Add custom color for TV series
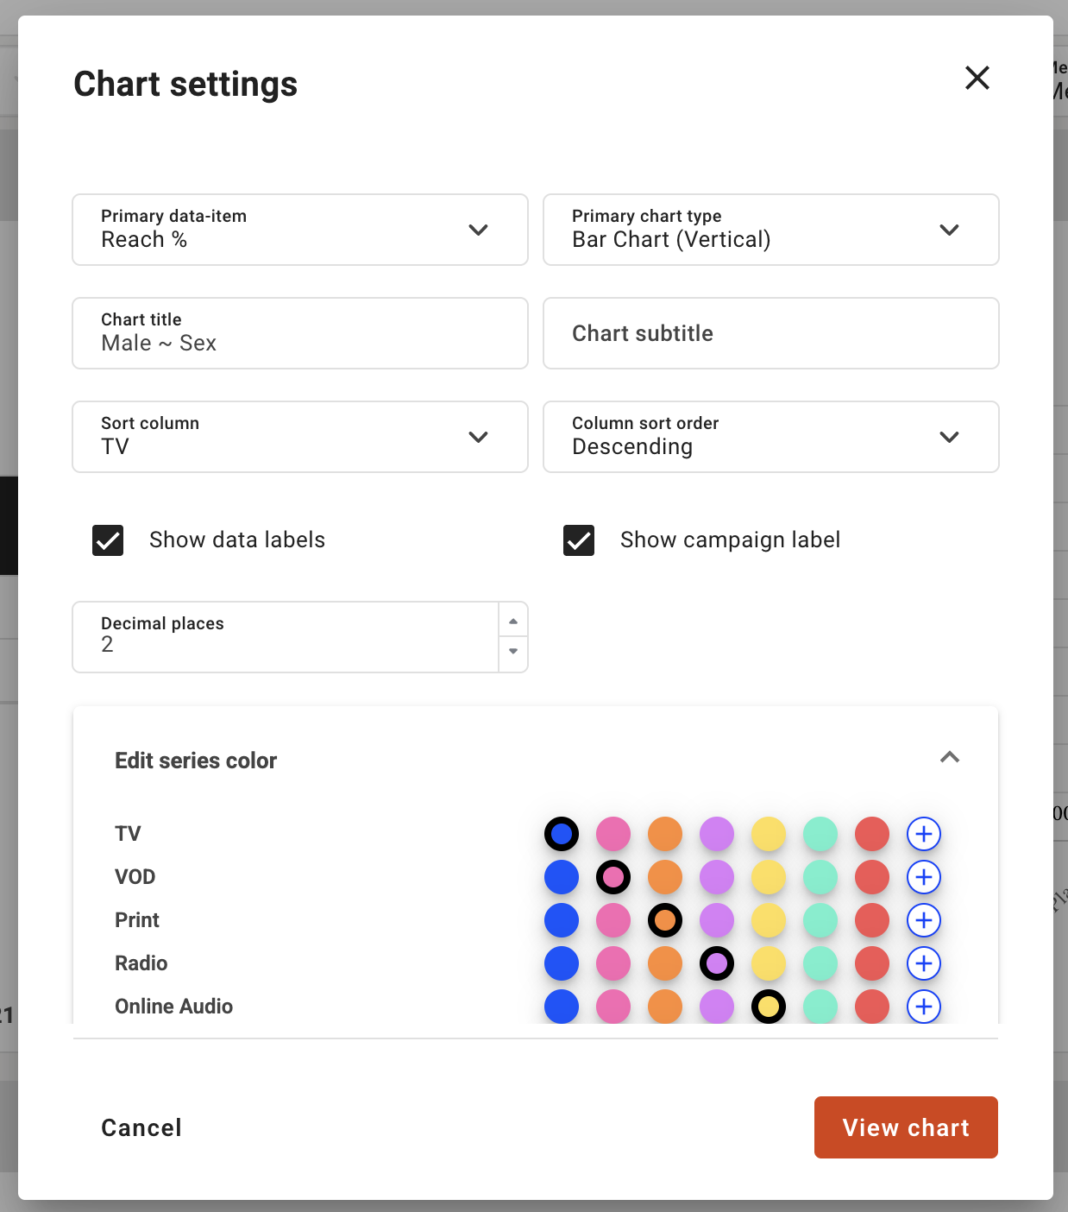 click(924, 834)
